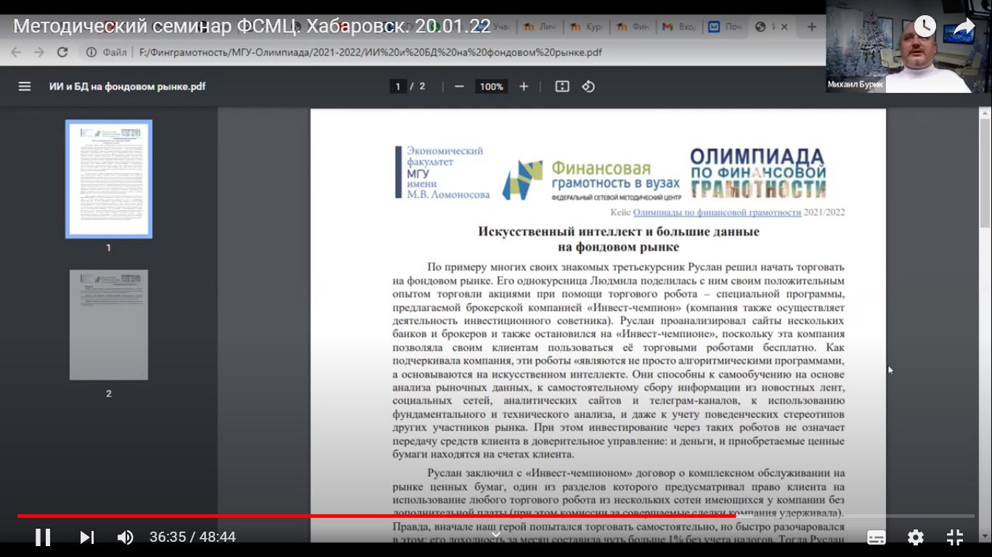992x557 pixels.
Task: Toggle subtitles on the video player
Action: point(877,537)
